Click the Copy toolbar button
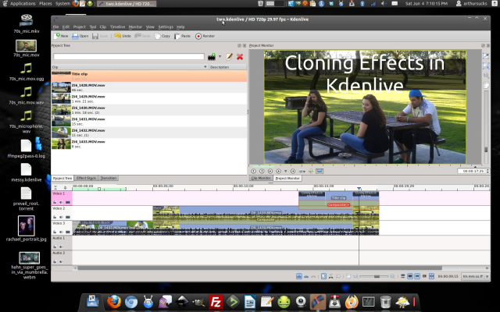This screenshot has width=500, height=312. pyautogui.click(x=162, y=36)
